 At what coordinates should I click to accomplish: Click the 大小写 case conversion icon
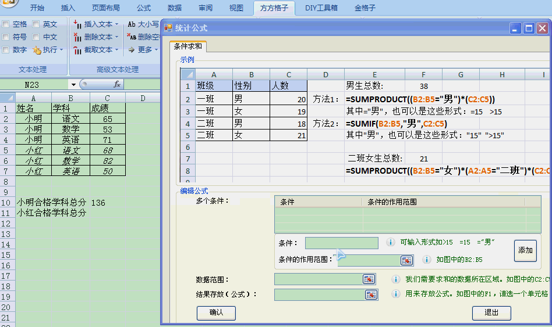coord(132,24)
